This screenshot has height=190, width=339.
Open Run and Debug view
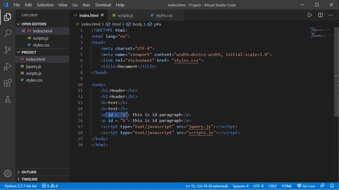(x=7, y=66)
